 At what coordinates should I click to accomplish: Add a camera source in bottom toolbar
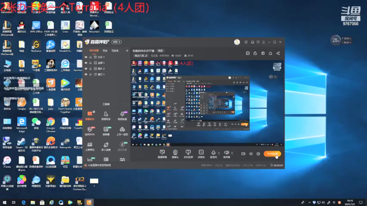pyautogui.click(x=175, y=154)
